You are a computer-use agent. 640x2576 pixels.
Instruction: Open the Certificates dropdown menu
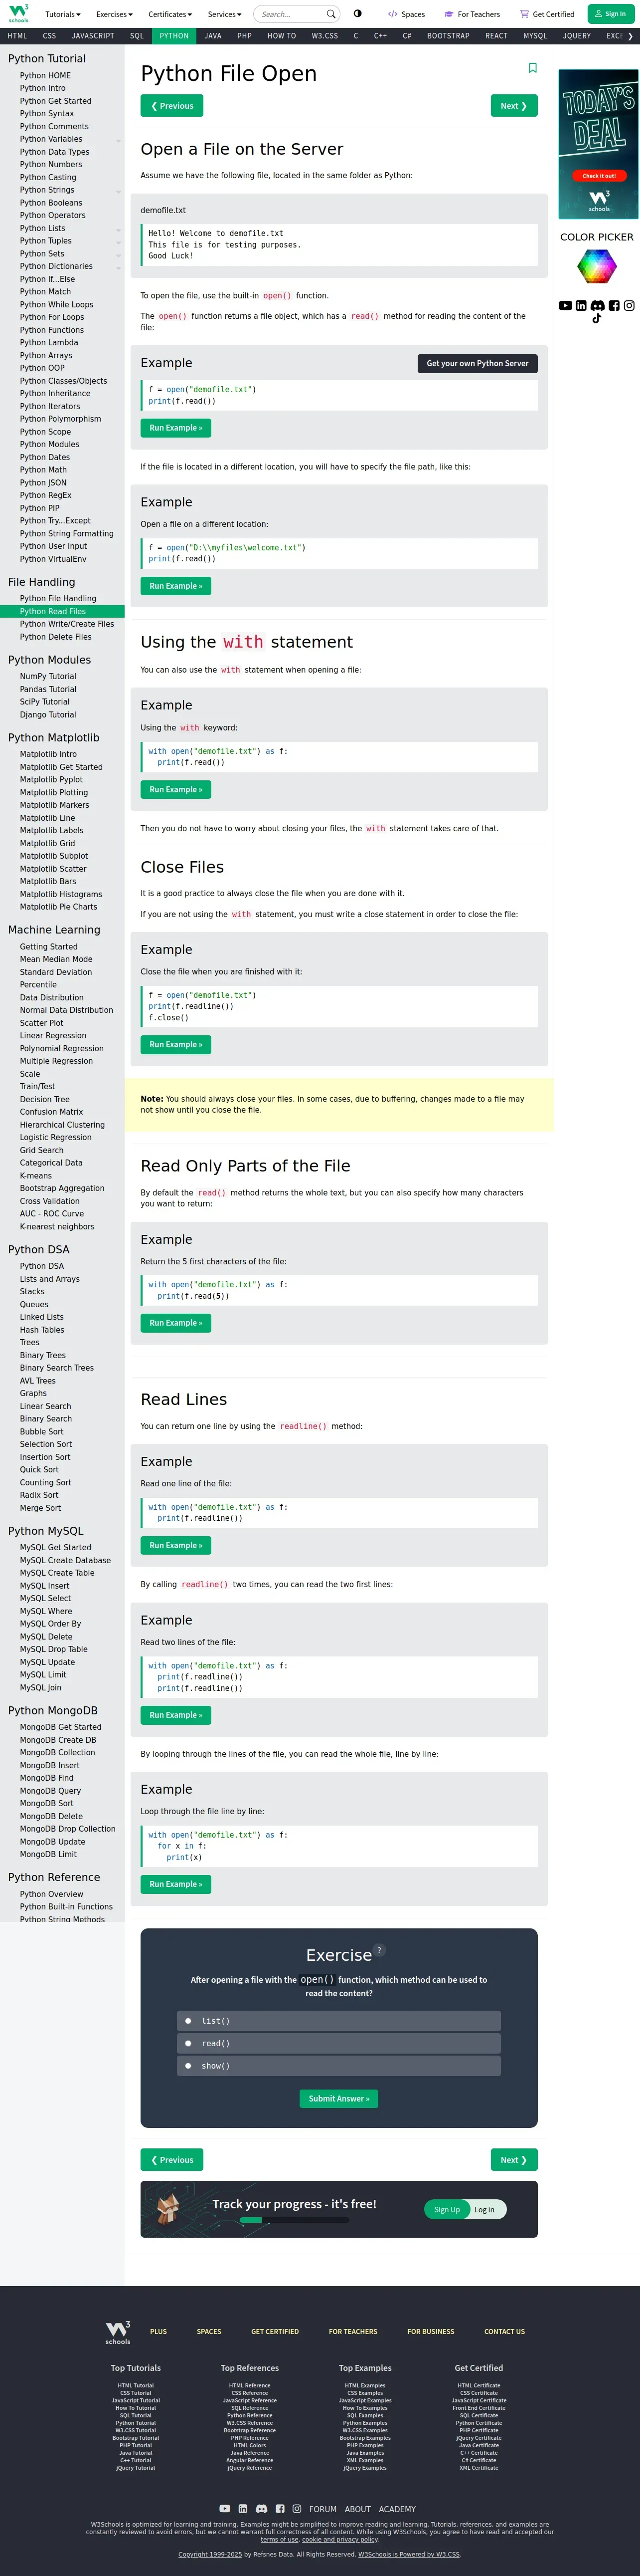click(170, 14)
